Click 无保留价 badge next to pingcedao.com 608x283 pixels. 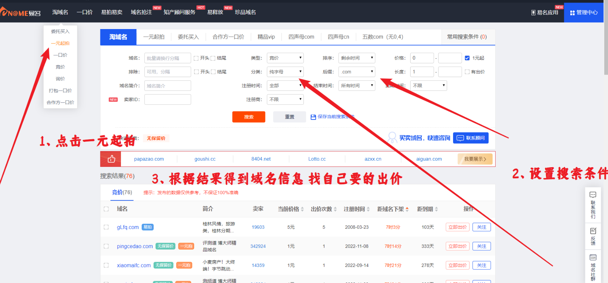tap(165, 246)
